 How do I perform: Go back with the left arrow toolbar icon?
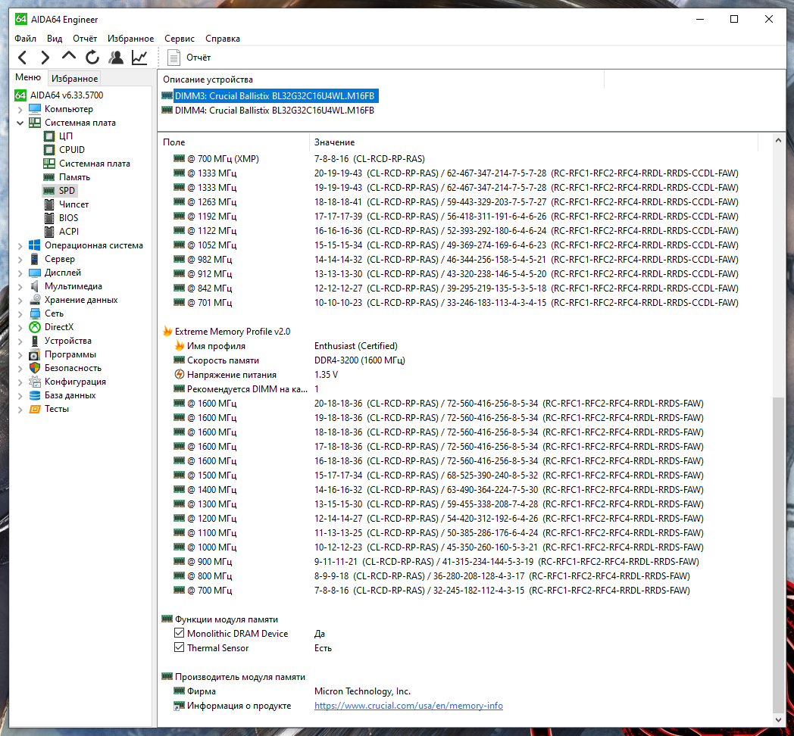[22, 58]
